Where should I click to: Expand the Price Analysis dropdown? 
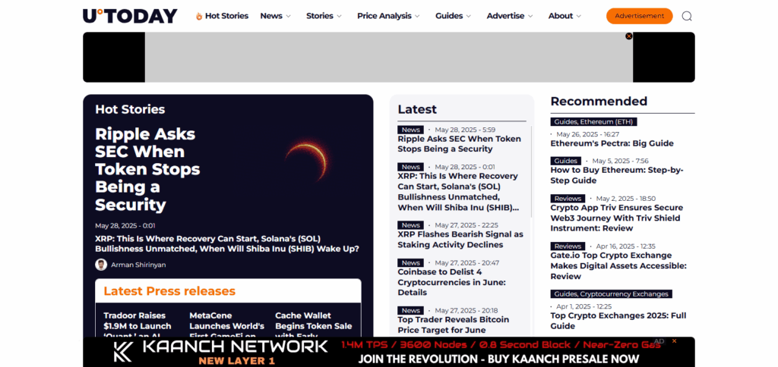click(x=388, y=16)
